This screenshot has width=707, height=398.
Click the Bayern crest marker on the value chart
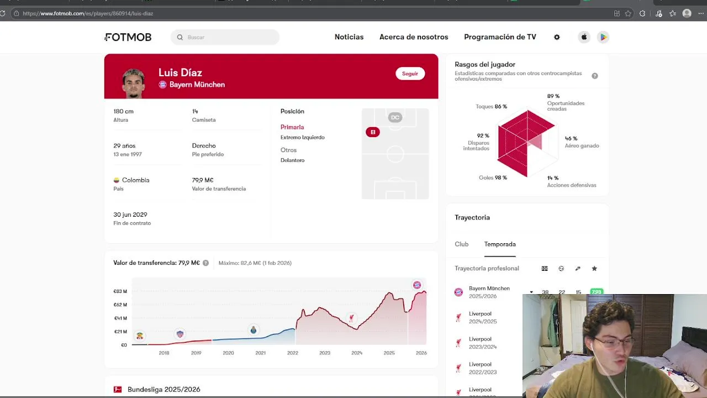pos(417,285)
